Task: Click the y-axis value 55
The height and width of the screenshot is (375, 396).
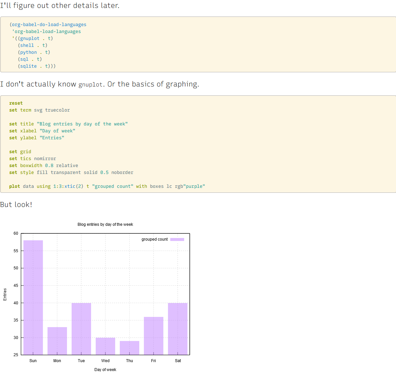Action: click(x=16, y=251)
